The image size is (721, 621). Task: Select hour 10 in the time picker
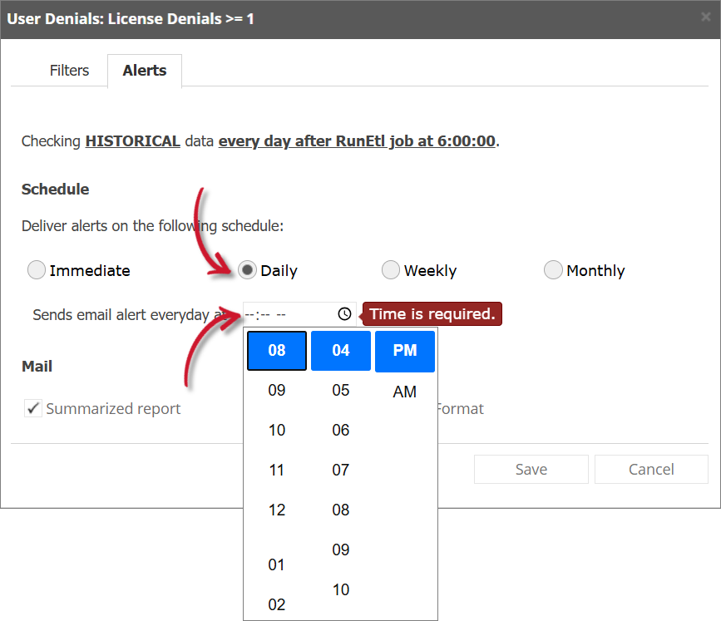276,430
